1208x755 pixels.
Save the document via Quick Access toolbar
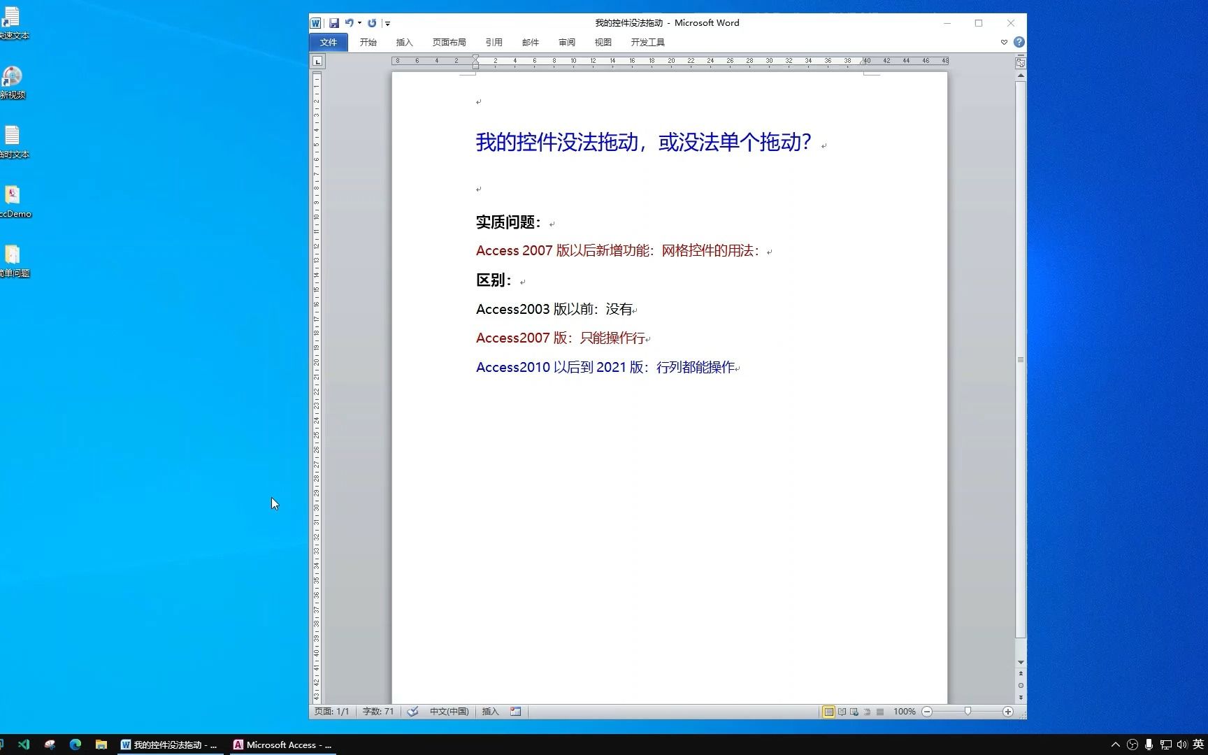(335, 23)
